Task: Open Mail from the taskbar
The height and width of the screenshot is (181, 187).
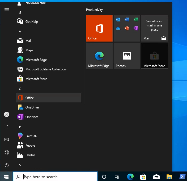Action: (x=156, y=177)
